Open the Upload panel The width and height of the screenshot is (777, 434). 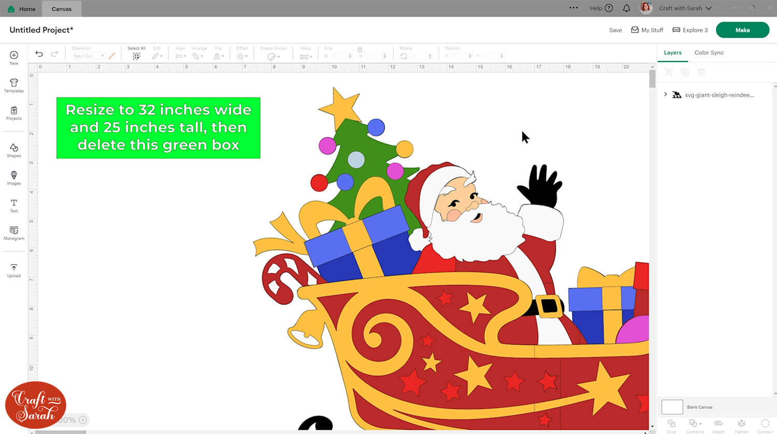point(14,271)
